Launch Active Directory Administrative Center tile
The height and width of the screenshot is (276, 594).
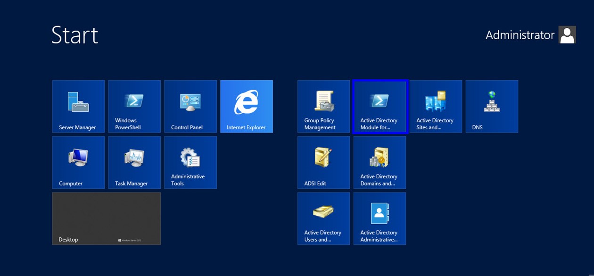[380, 218]
